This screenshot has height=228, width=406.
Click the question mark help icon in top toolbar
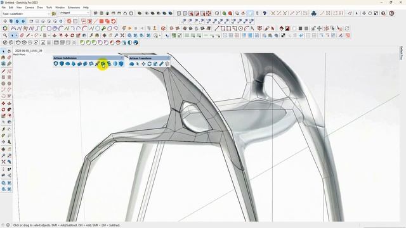coord(383,13)
